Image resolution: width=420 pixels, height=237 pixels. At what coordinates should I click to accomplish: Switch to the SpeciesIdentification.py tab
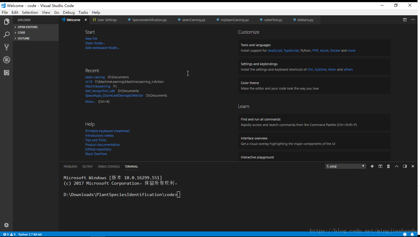149,20
